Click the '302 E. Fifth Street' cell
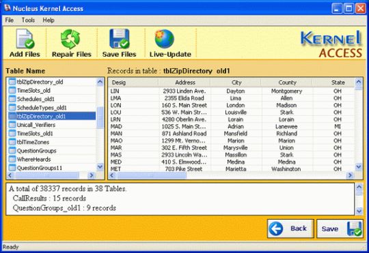Viewport: 369px width, 253px height. (184, 147)
